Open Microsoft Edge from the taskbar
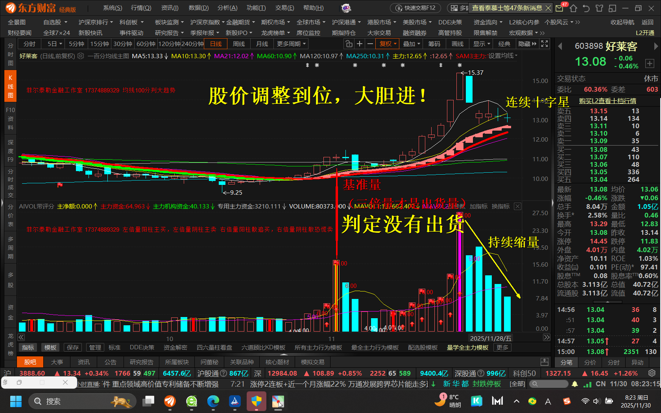 tap(213, 401)
